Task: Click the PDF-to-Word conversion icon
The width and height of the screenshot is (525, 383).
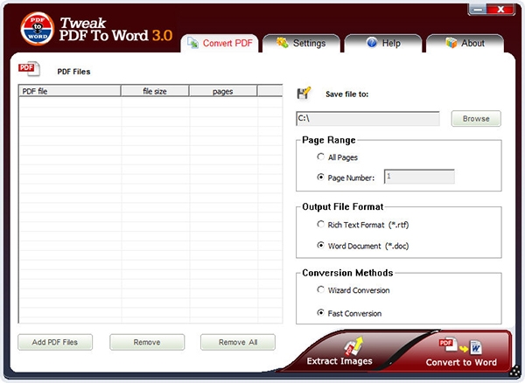Action: pyautogui.click(x=460, y=346)
